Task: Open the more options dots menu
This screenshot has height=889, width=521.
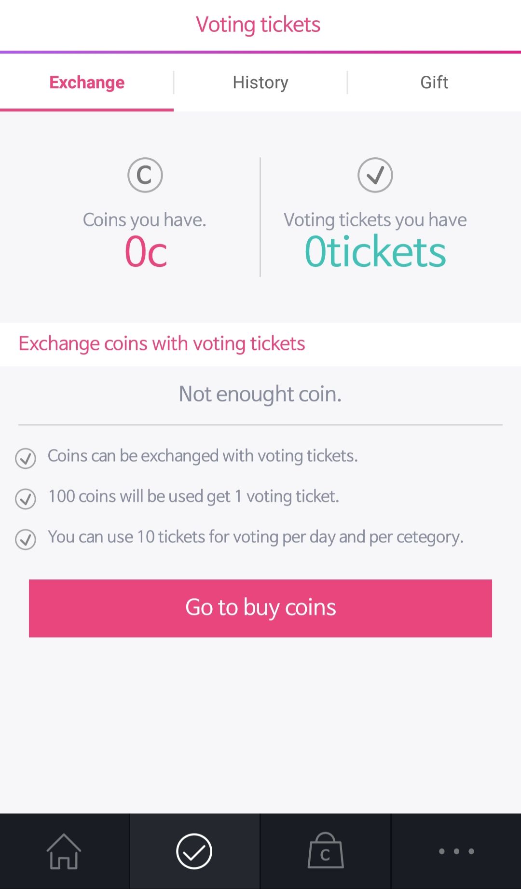Action: (456, 851)
